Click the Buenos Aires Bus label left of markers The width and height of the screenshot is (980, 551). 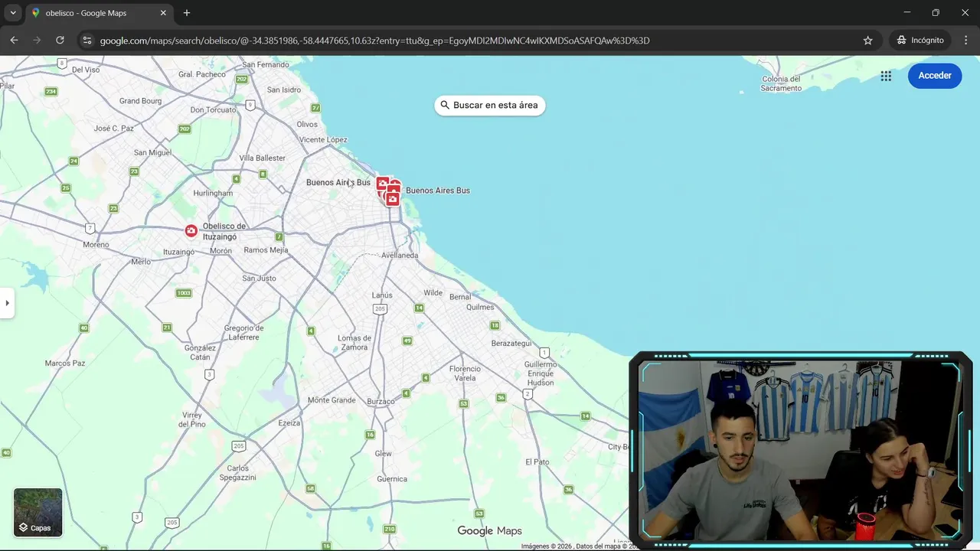tap(338, 182)
